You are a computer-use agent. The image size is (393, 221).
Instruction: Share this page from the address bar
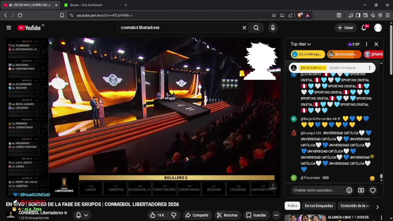click(290, 15)
